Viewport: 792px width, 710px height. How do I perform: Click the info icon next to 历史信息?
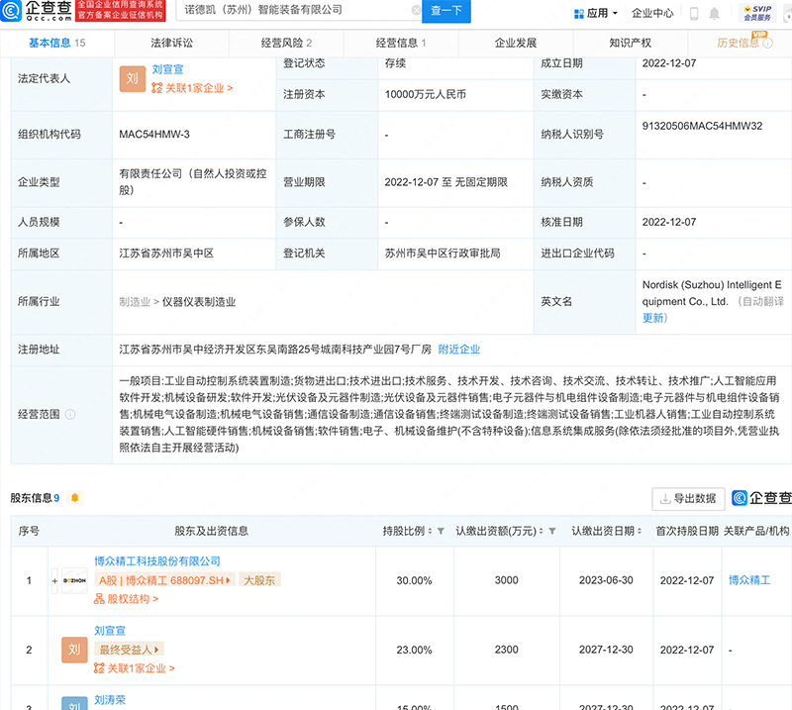(768, 43)
